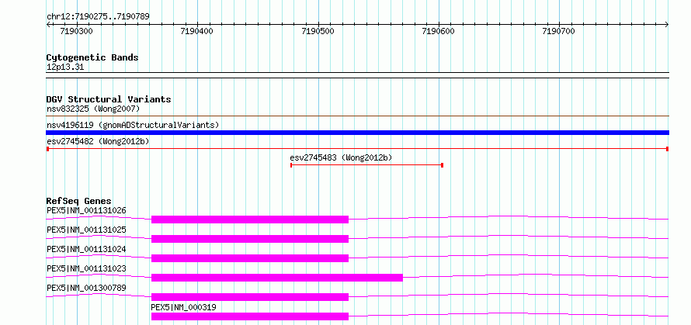
Task: Click the magenta exon of NM_001131024
Action: point(250,258)
